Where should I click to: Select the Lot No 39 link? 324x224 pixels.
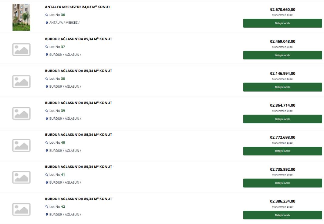coord(57,111)
